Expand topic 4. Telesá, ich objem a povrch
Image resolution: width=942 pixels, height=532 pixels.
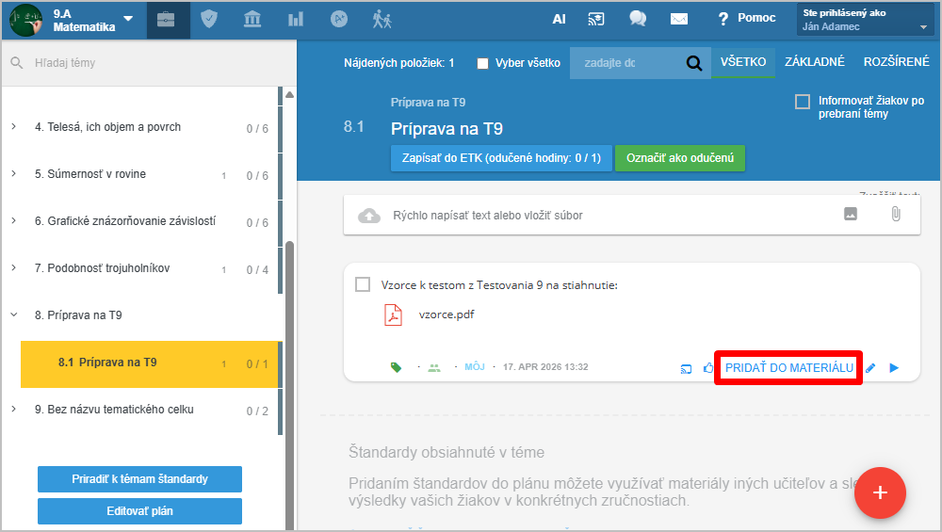tap(14, 127)
